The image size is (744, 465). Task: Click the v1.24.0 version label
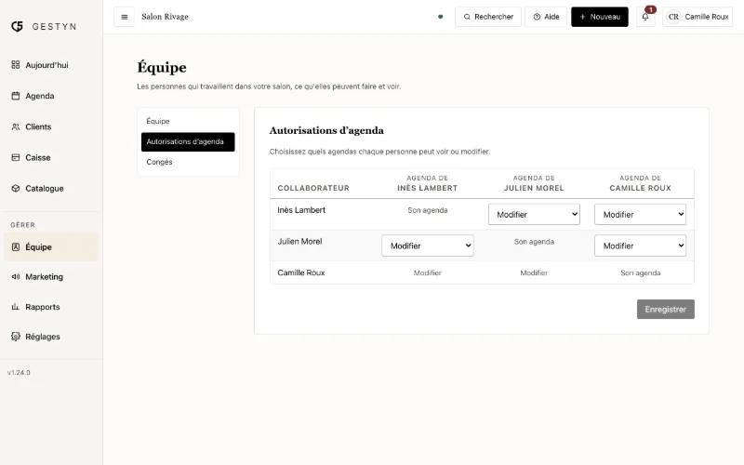point(19,373)
